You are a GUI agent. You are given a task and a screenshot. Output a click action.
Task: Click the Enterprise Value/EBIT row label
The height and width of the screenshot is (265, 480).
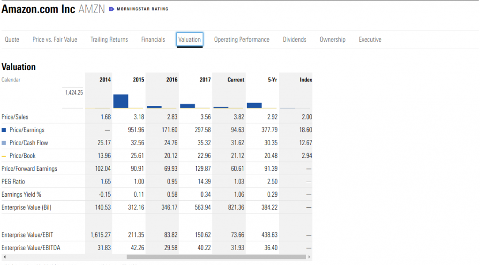27,235
